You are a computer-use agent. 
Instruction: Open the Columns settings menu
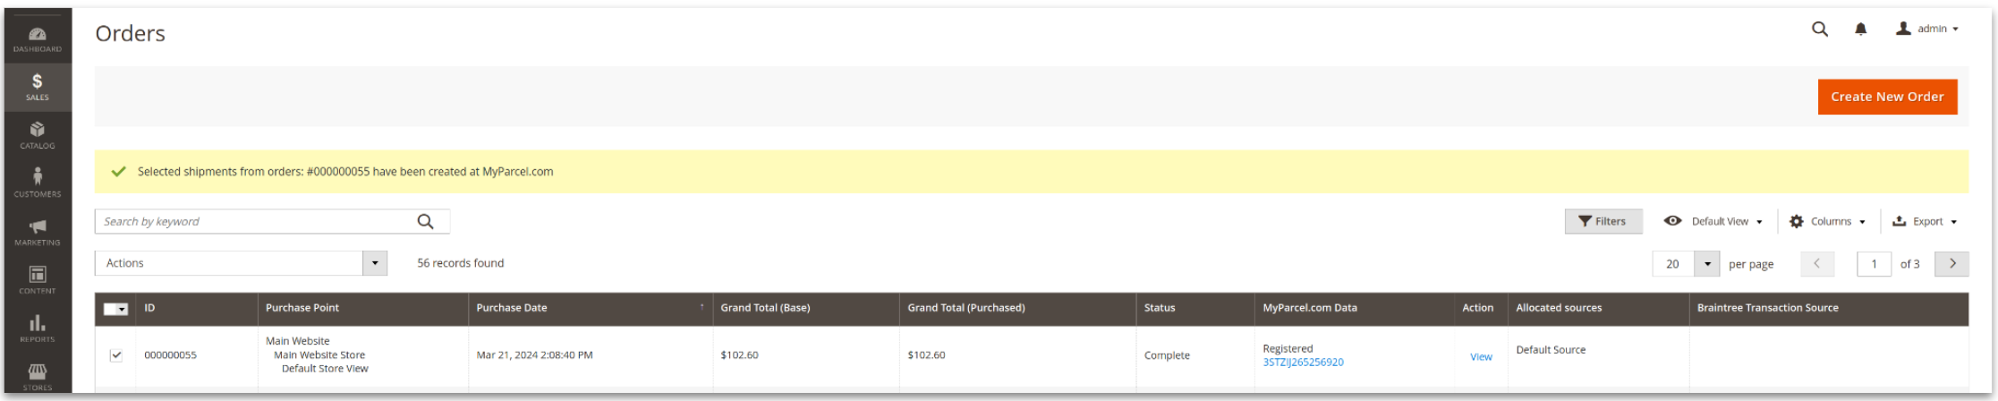coord(1827,222)
